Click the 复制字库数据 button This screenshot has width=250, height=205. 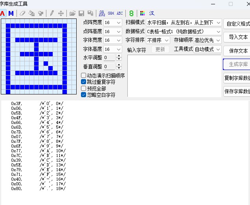tap(237, 78)
